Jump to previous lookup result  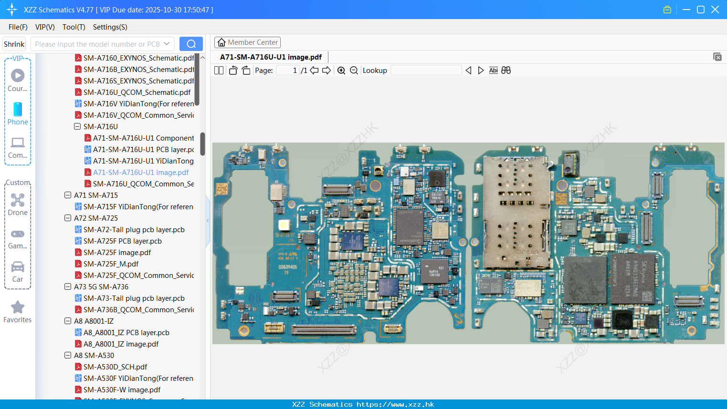click(x=468, y=71)
